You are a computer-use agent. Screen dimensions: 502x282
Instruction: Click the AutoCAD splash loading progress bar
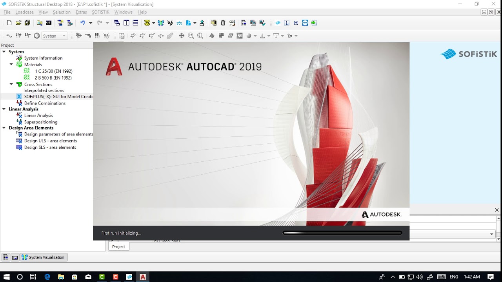342,233
